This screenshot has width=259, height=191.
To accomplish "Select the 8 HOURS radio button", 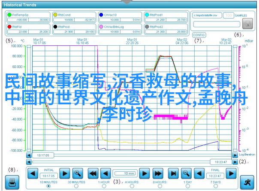I will coord(160,186).
